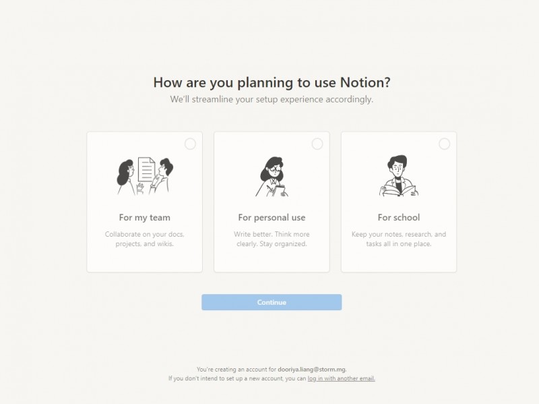Screen dimensions: 539x404
Task: Click the For school title
Action: click(399, 217)
